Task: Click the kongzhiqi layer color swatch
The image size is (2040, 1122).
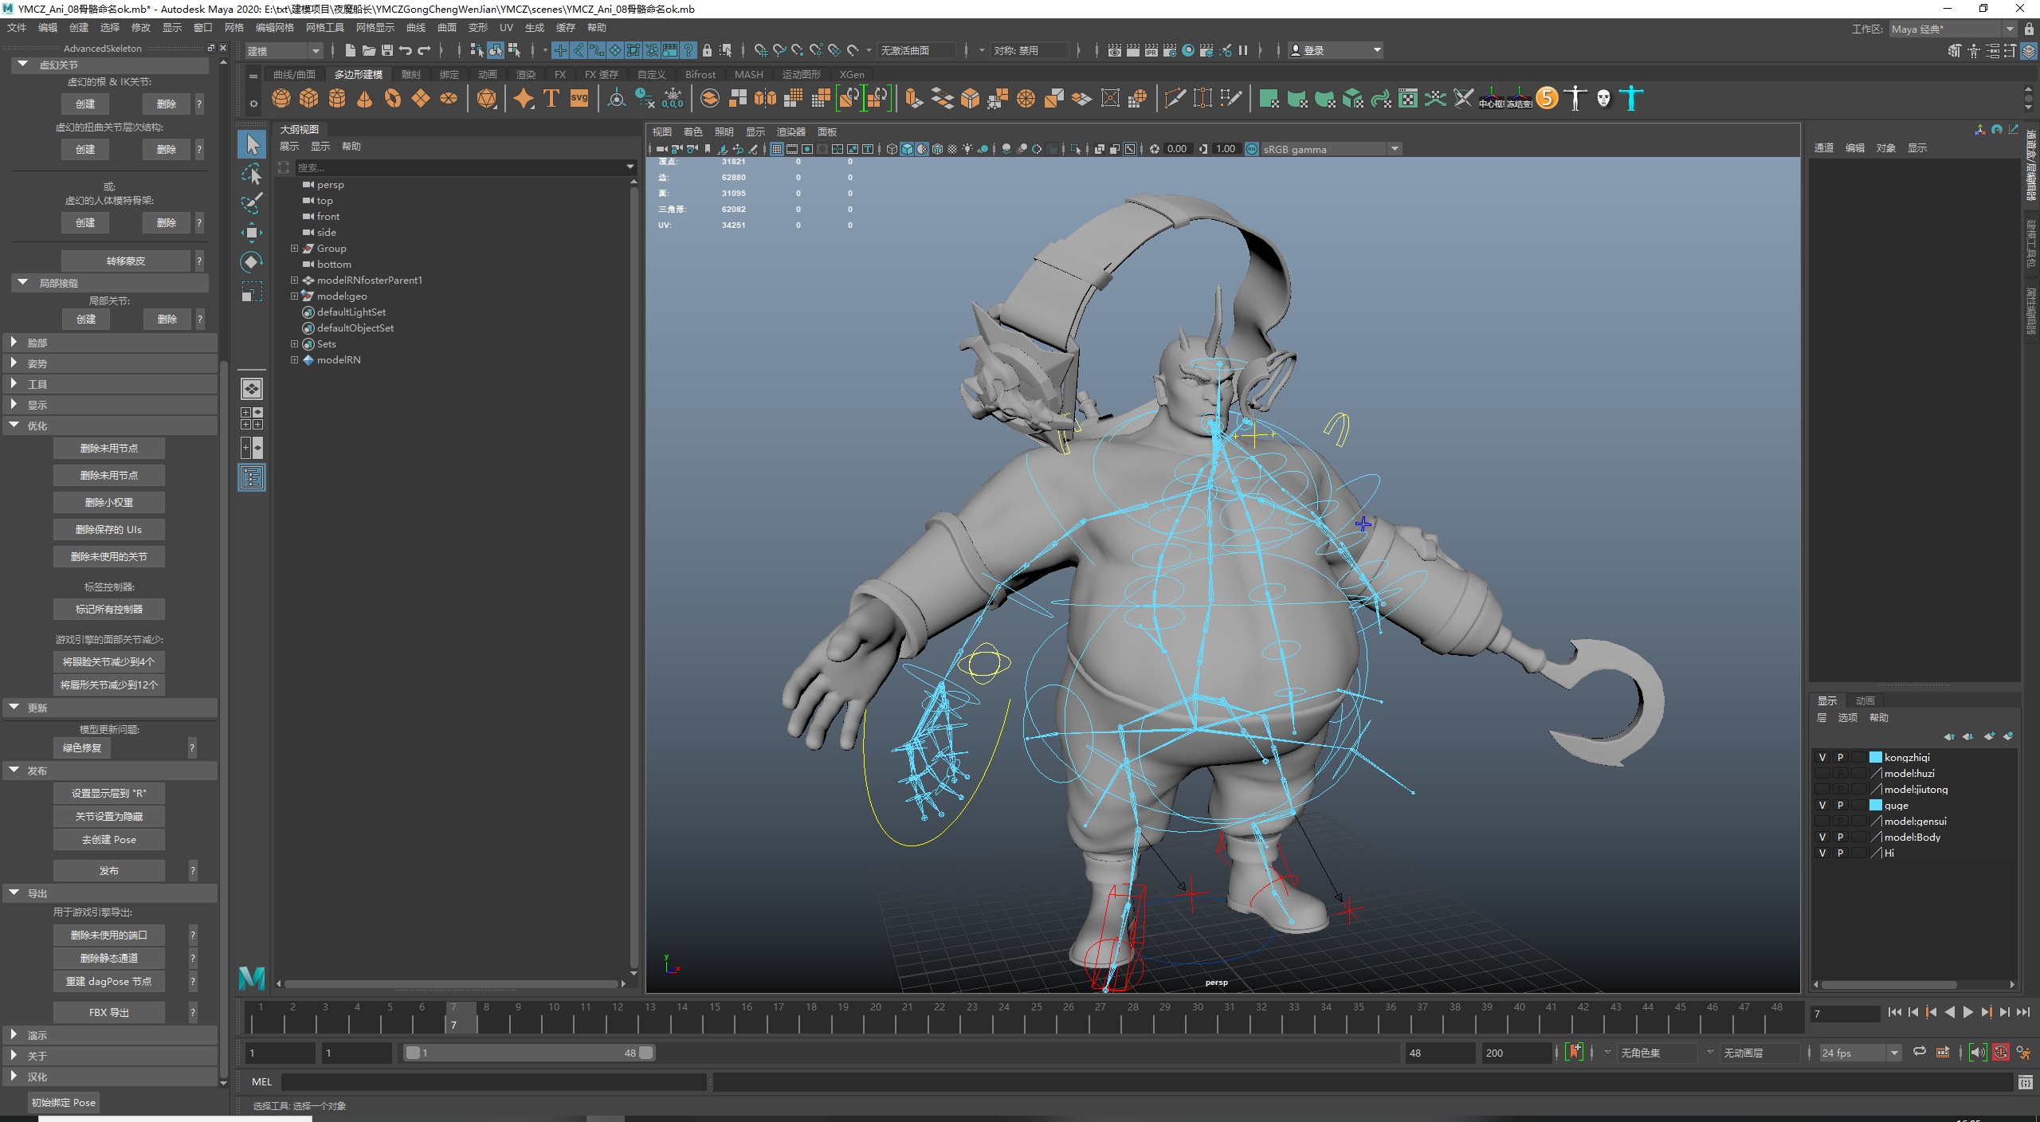Action: click(x=1877, y=757)
